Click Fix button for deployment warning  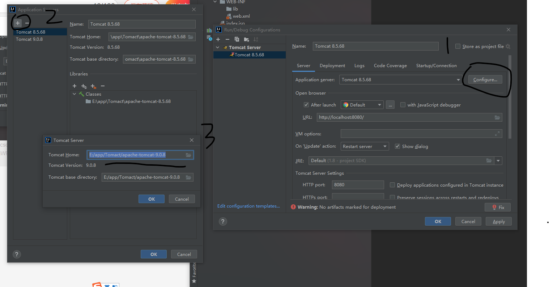coord(498,207)
